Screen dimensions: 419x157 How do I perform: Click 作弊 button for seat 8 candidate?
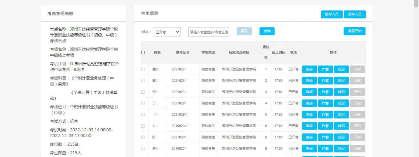(325, 137)
